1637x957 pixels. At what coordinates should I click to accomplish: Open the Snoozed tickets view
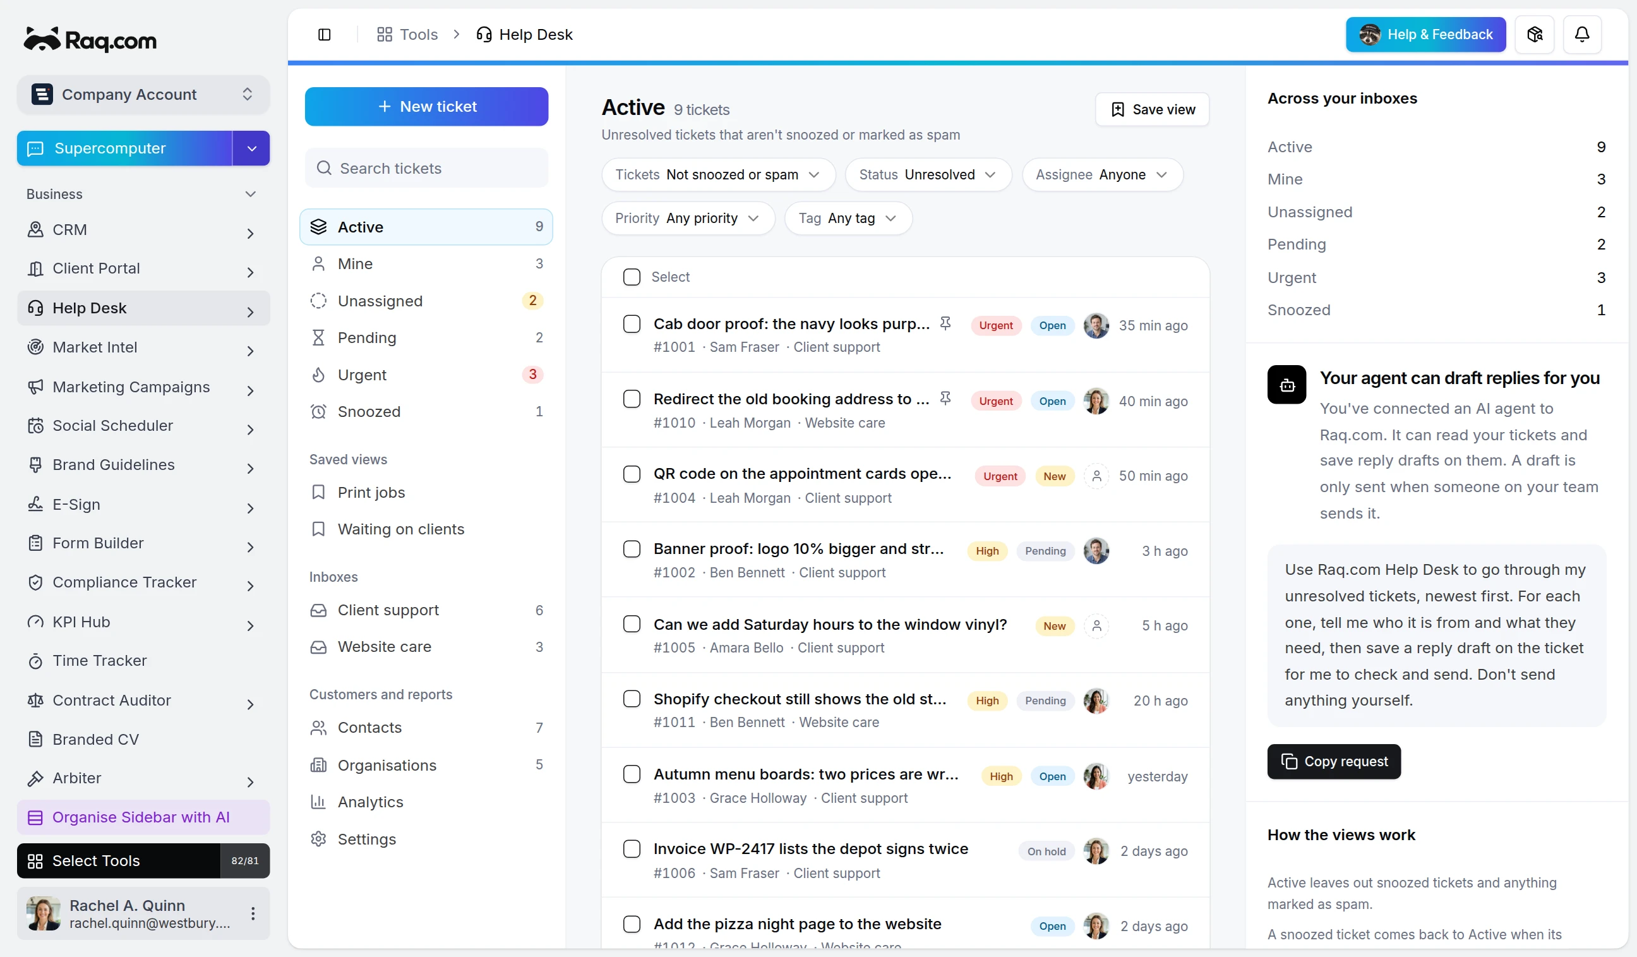tap(426, 412)
